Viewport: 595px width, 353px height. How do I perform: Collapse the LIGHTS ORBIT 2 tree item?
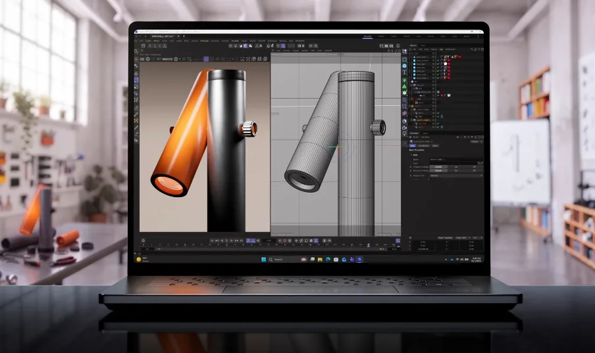(412, 120)
